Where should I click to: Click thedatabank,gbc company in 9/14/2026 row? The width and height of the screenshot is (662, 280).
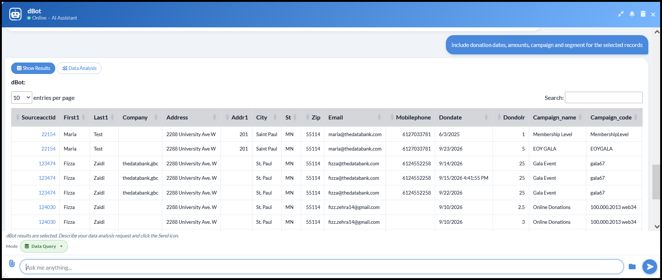tap(140, 163)
